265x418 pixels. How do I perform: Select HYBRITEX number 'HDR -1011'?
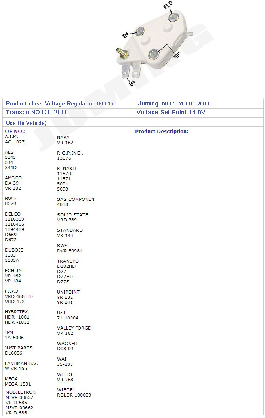point(17,322)
